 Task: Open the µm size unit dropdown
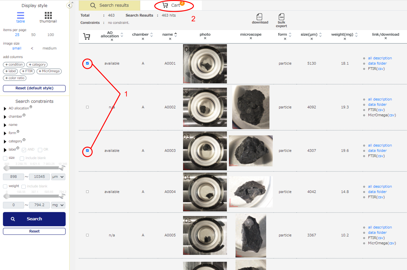click(58, 177)
